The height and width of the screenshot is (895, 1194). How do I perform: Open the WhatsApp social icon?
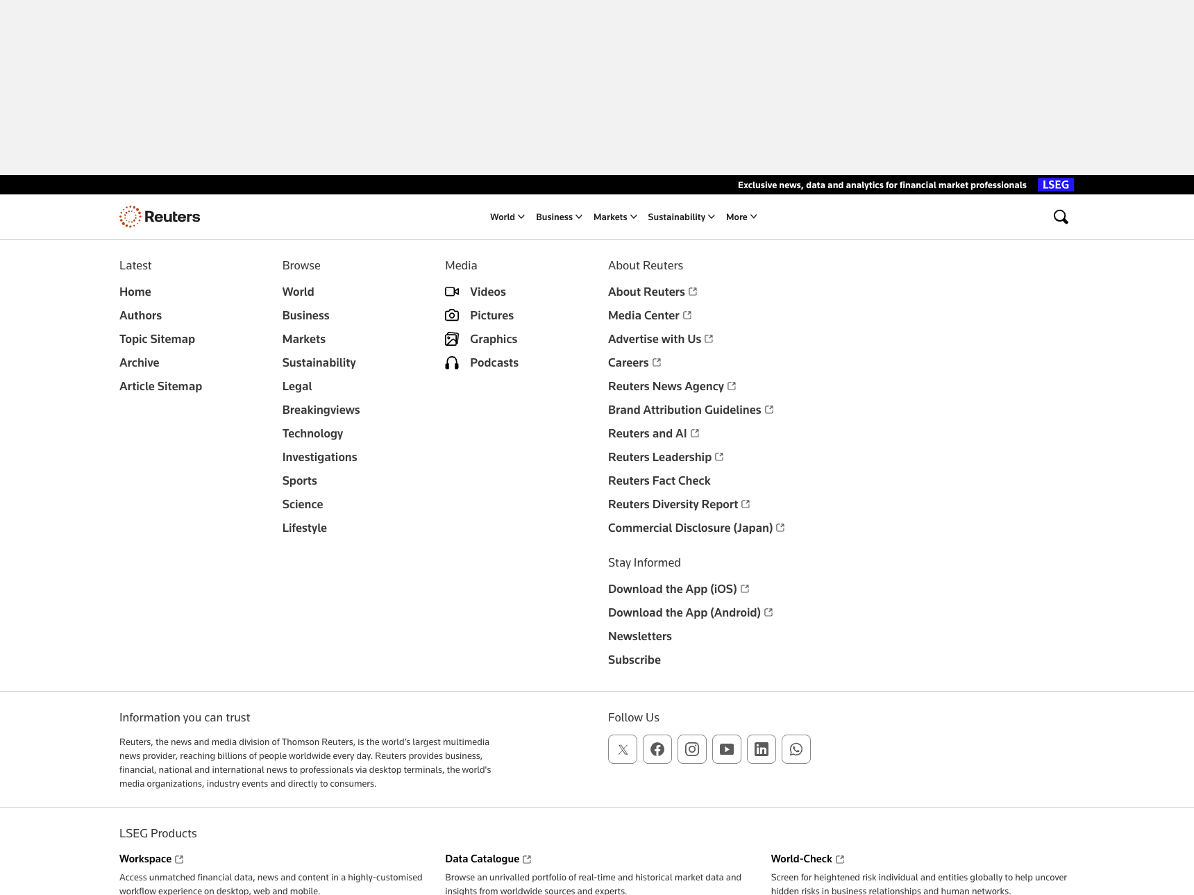(796, 749)
